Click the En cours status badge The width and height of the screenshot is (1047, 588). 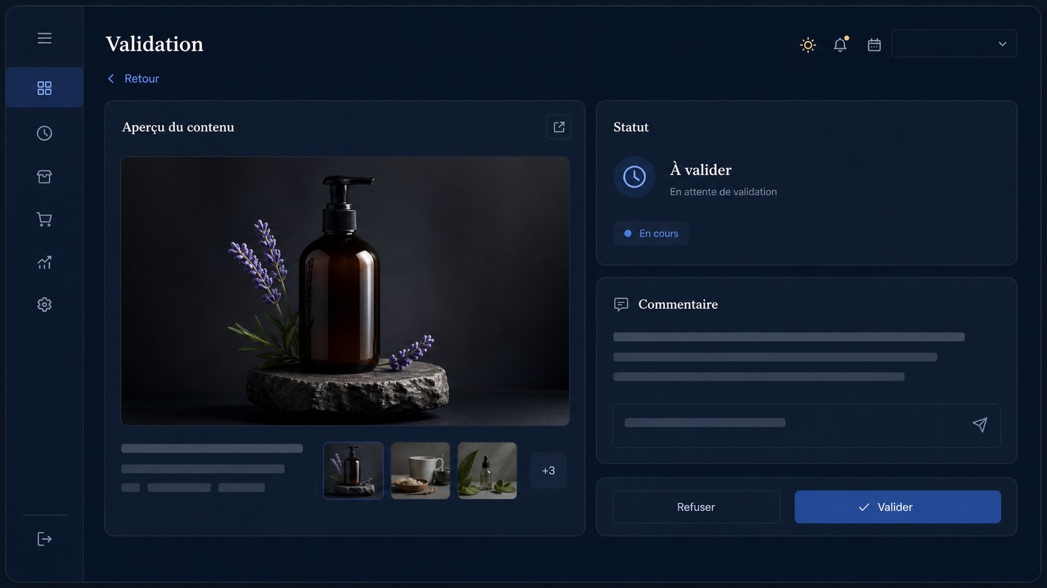[x=651, y=233]
